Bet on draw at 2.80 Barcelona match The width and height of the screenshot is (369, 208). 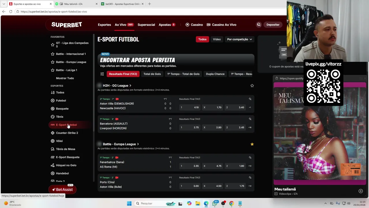212,127
